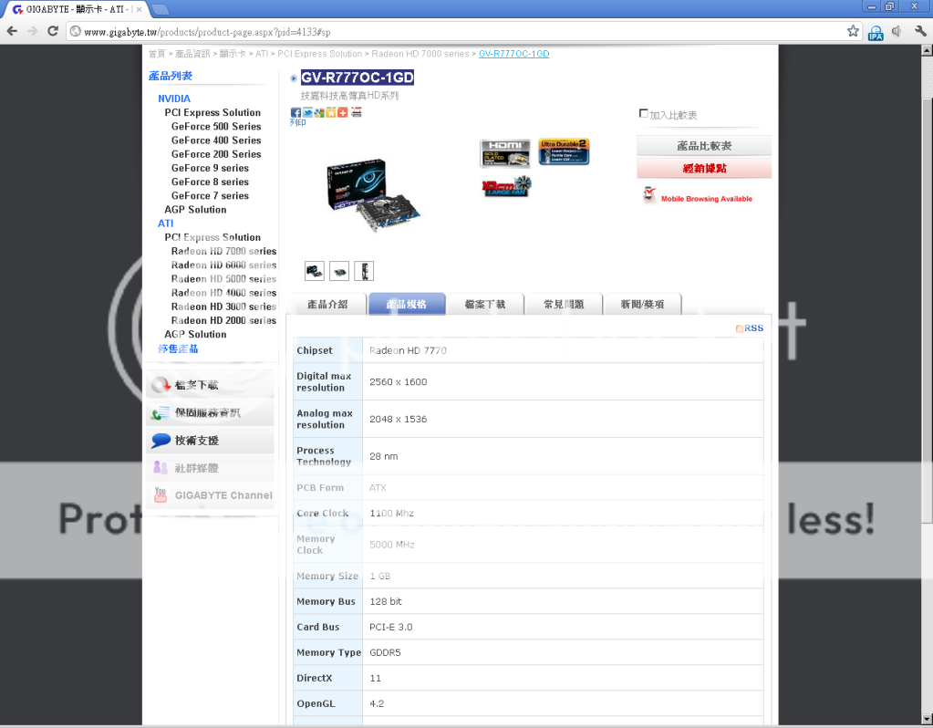Click the HDMI Gold Plated badge
The width and height of the screenshot is (933, 728).
(505, 152)
